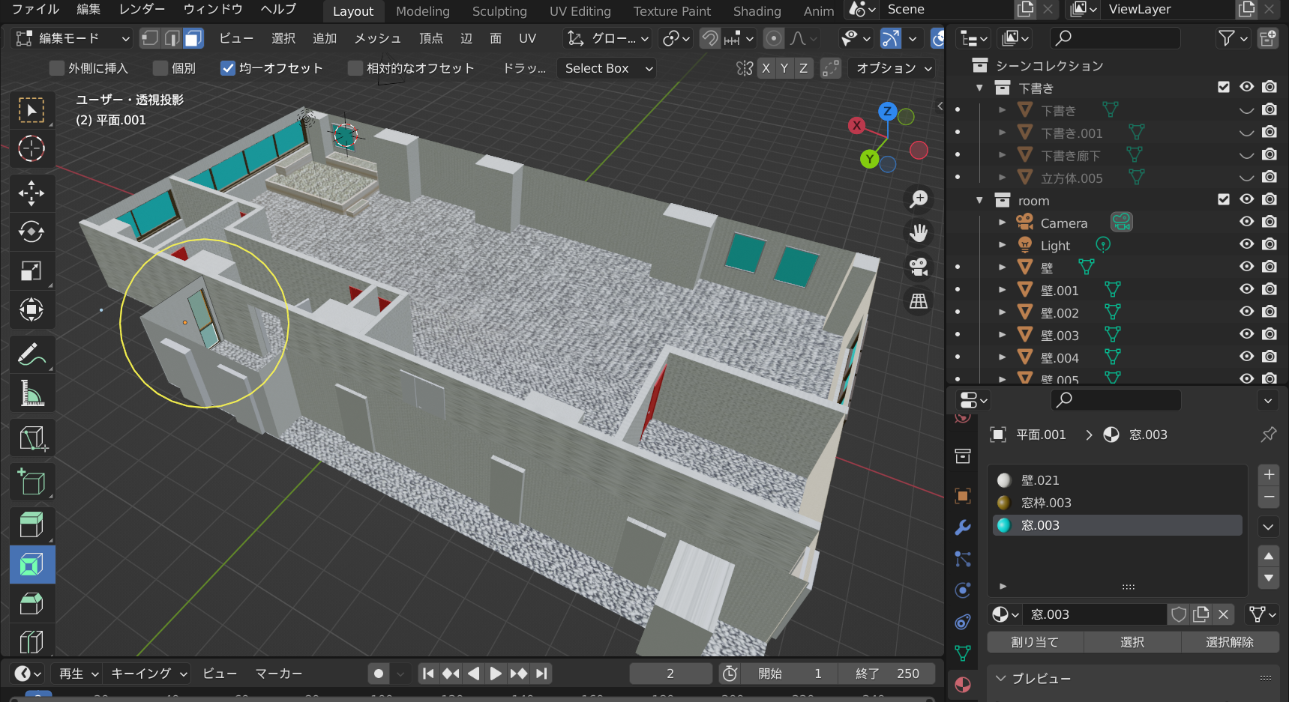
Task: Open the メッシュ menu
Action: pyautogui.click(x=377, y=38)
